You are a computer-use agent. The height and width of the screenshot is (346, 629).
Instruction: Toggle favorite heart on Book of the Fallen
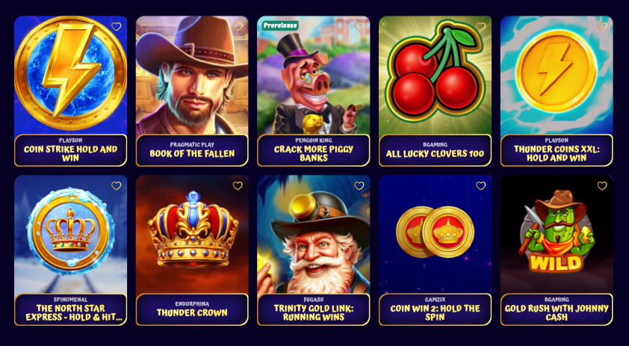coord(238,26)
